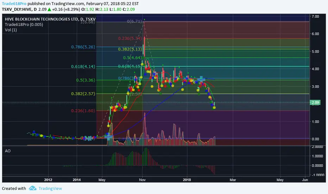Click the 4.00 price axis label
This screenshot has height=194, width=328.
pos(315,69)
